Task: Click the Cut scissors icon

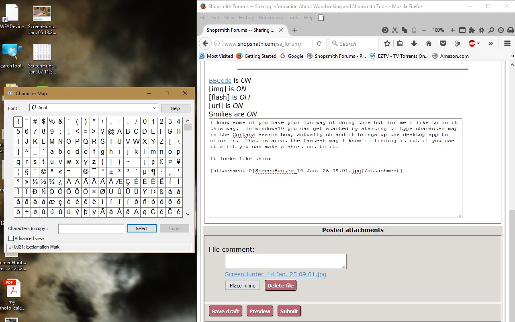Action: (x=395, y=30)
